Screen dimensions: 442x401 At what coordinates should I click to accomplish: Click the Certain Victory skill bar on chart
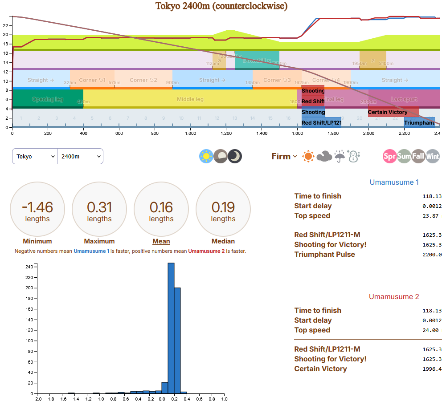(393, 112)
